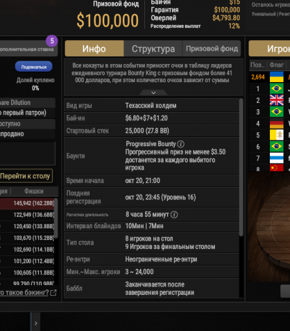The width and height of the screenshot is (290, 331).
Task: Select row with 101,200 (112.4BB) chips
Action: tap(27, 261)
